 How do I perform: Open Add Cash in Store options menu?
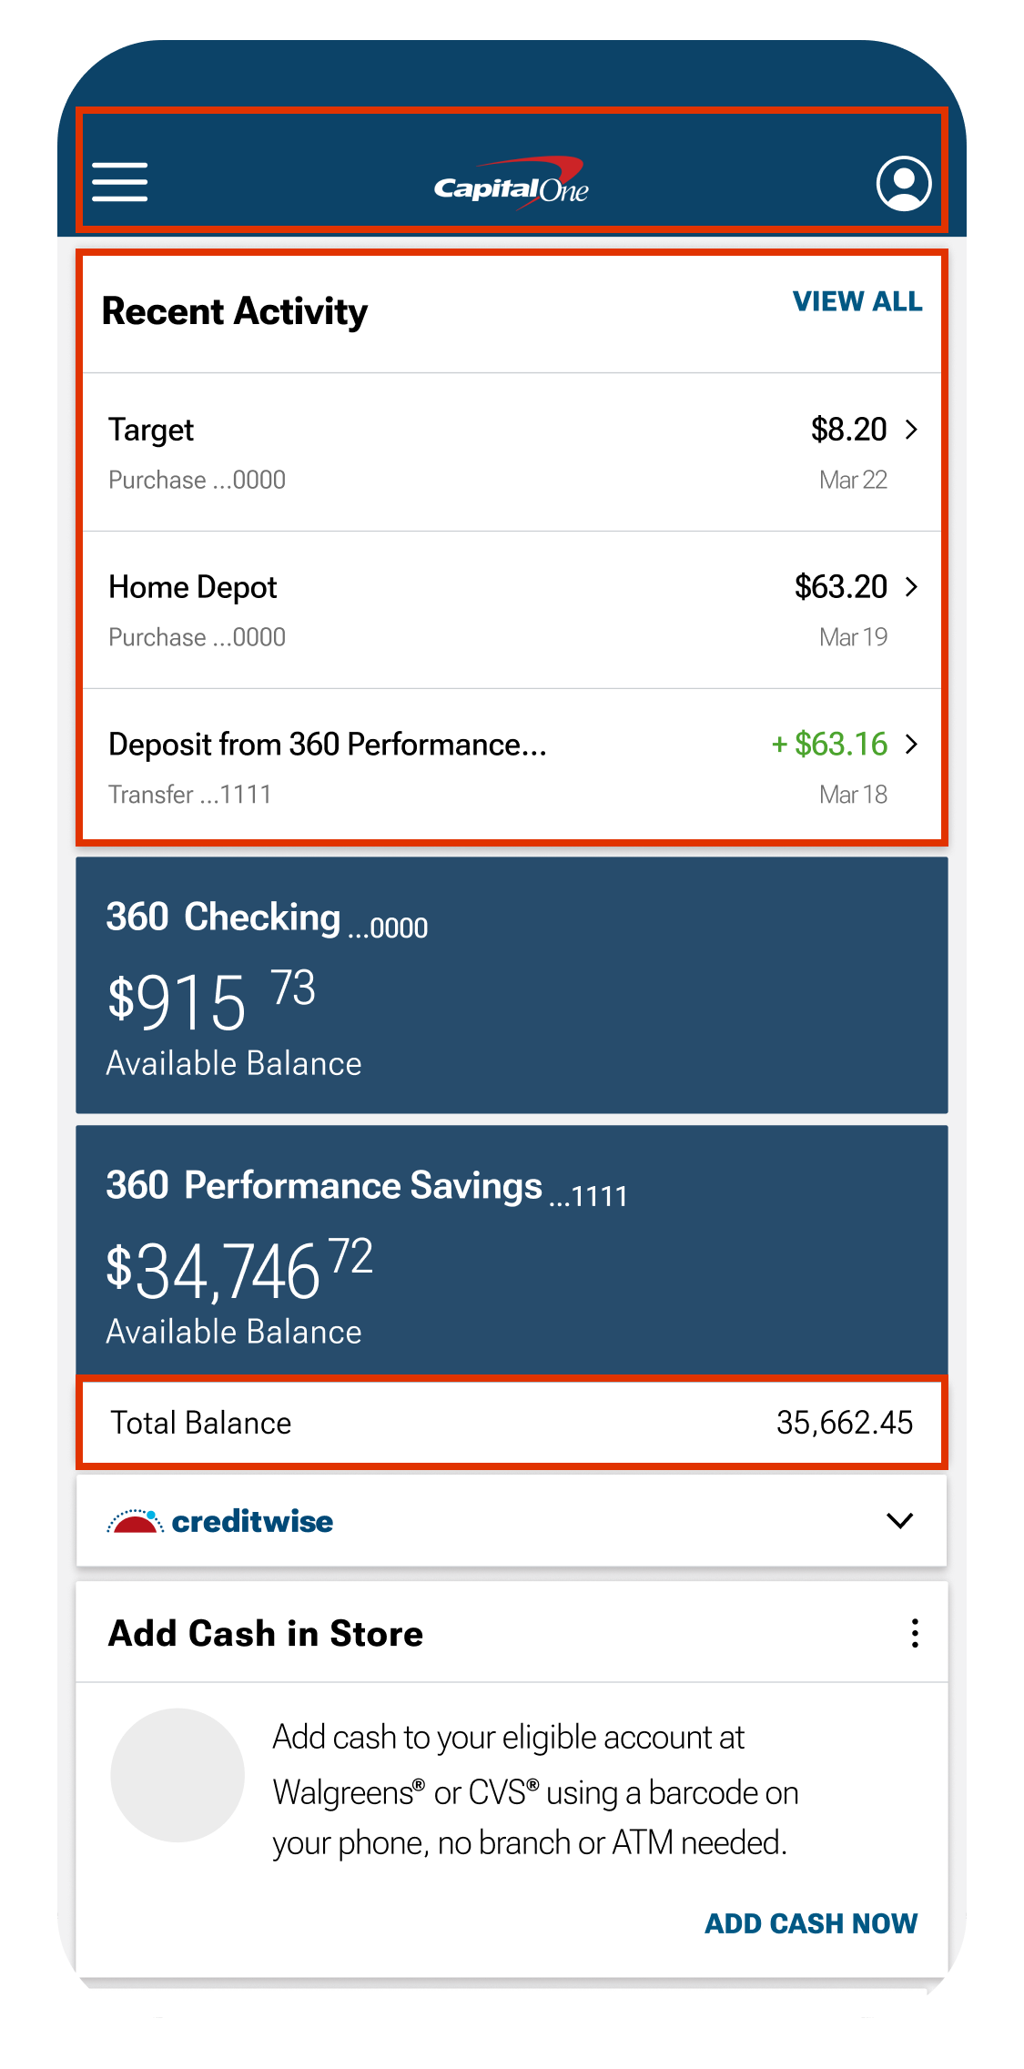(914, 1633)
